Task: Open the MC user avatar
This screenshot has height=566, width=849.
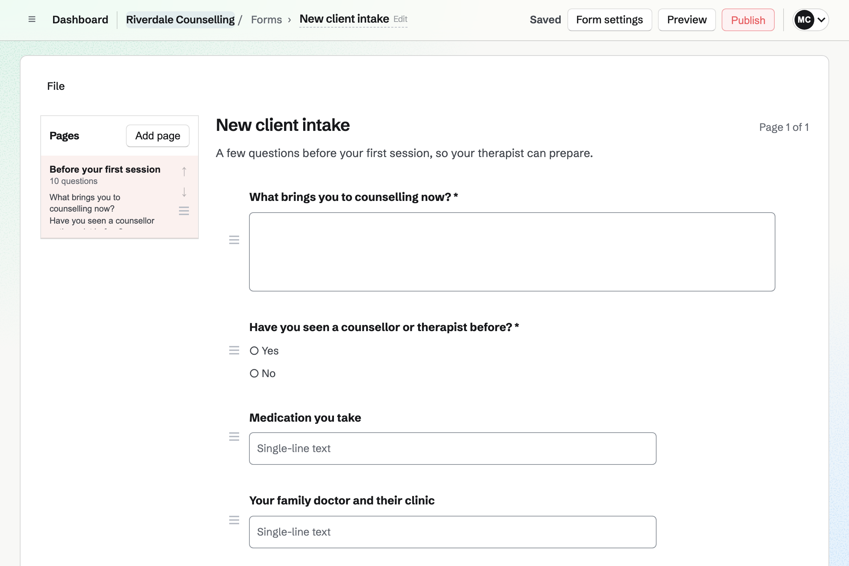Action: [804, 20]
